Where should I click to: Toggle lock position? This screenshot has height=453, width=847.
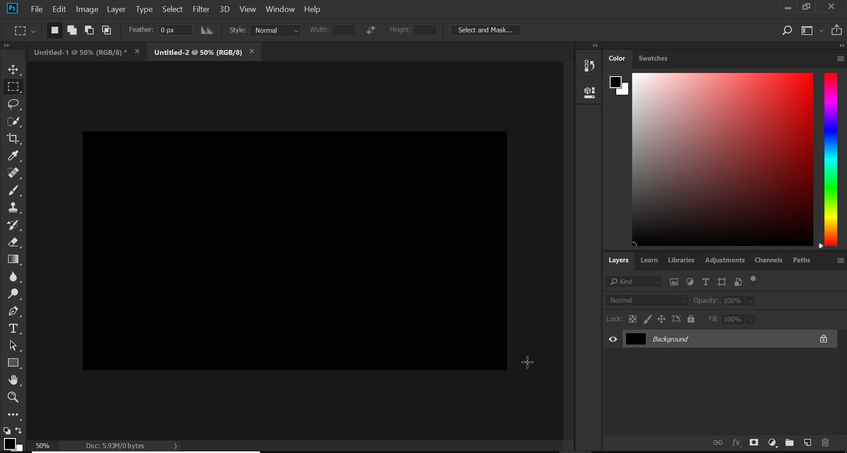click(662, 319)
